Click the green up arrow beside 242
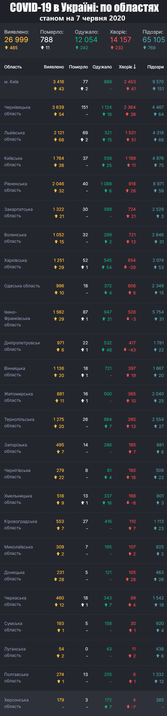Screen dimensions: 167x716 [77, 47]
